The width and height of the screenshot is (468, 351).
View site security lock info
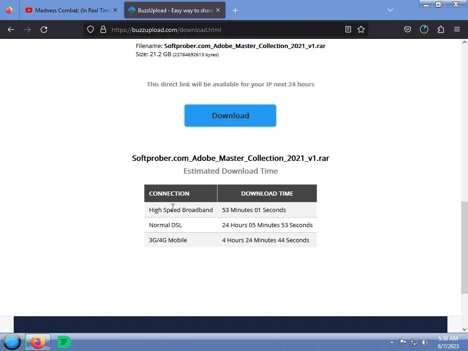click(103, 30)
